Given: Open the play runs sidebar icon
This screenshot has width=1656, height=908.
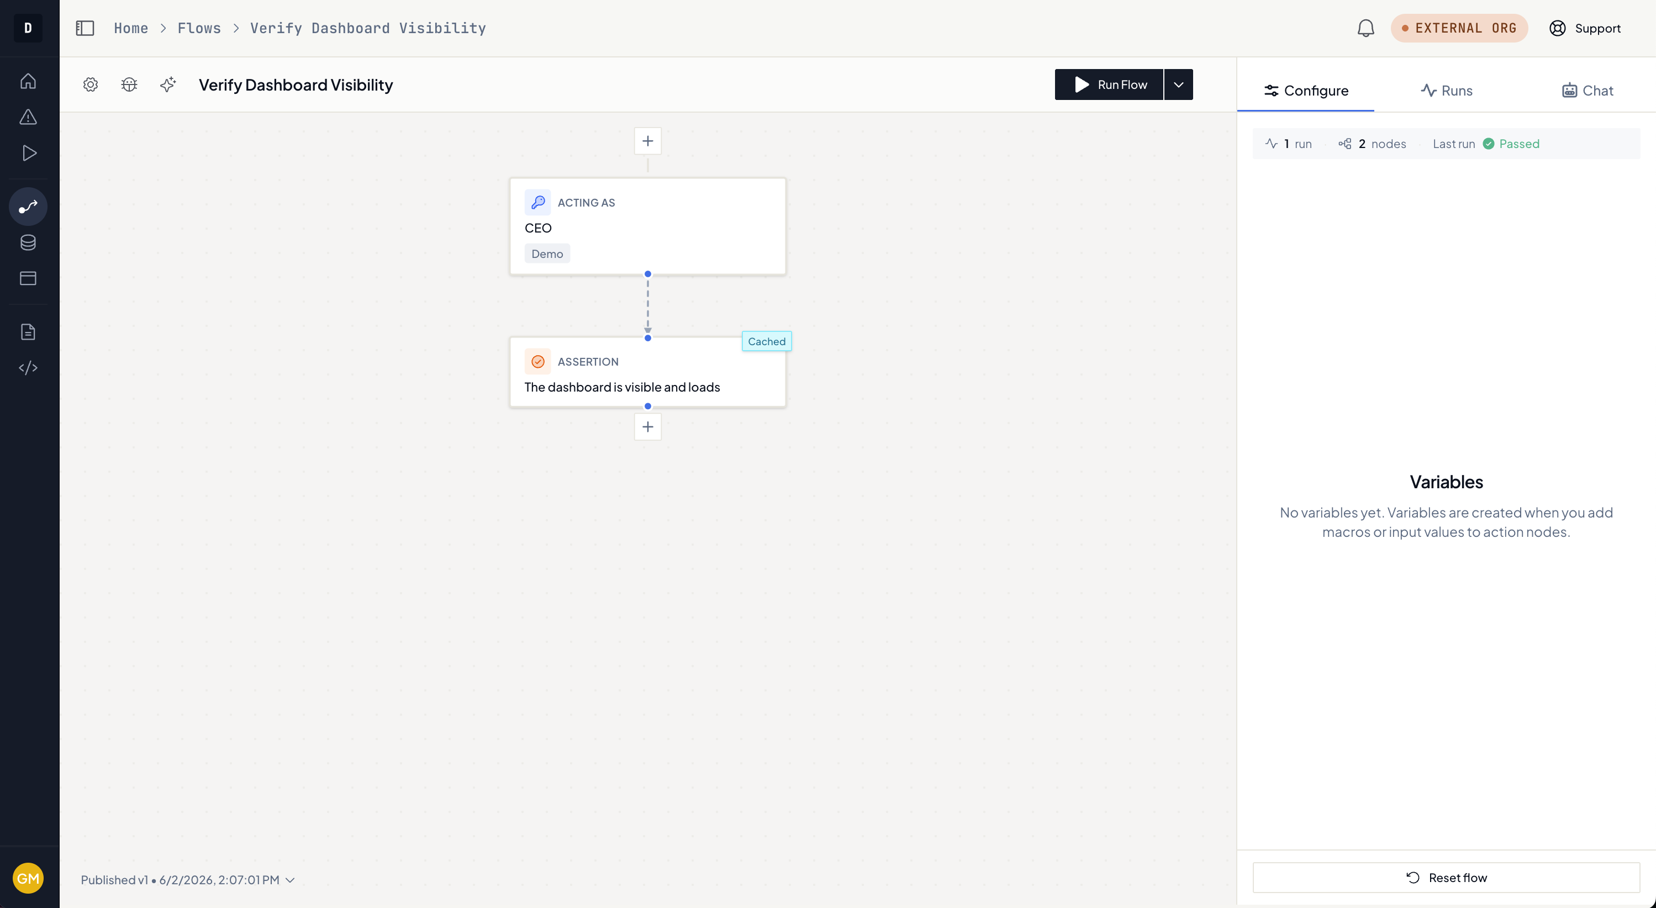Looking at the screenshot, I should pos(28,153).
